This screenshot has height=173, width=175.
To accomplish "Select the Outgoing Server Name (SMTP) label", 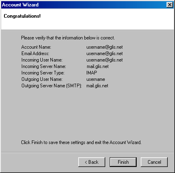I will (x=52, y=86).
